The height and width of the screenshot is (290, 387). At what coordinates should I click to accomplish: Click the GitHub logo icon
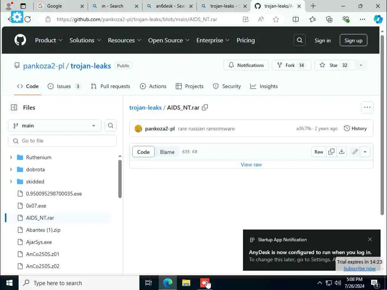[20, 40]
